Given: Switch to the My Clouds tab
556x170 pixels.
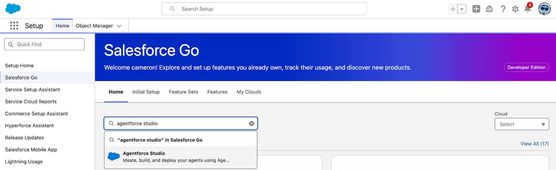Looking at the screenshot, I should [x=249, y=92].
